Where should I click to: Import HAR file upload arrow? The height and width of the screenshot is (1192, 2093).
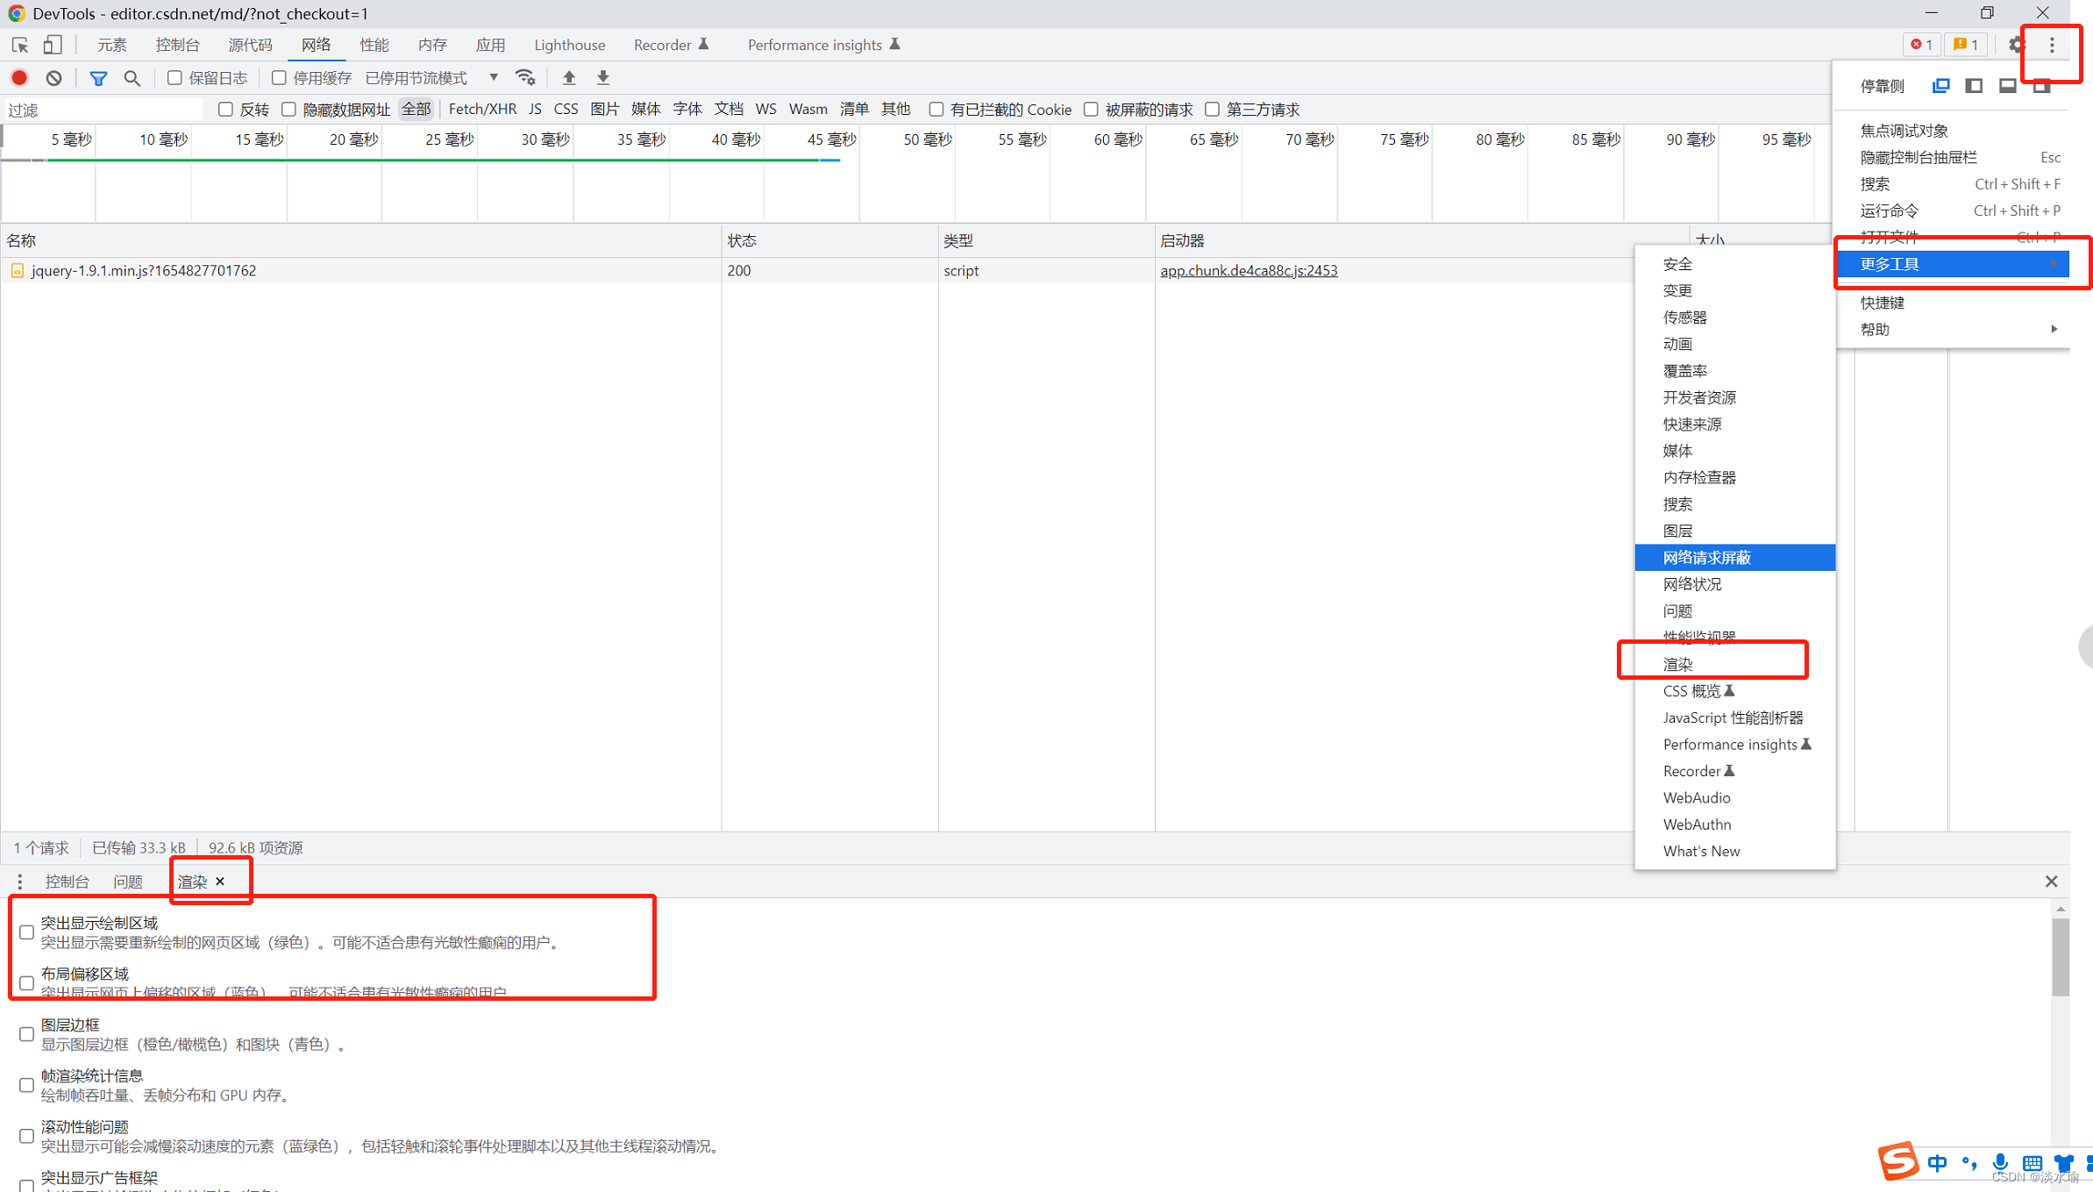pyautogui.click(x=569, y=78)
